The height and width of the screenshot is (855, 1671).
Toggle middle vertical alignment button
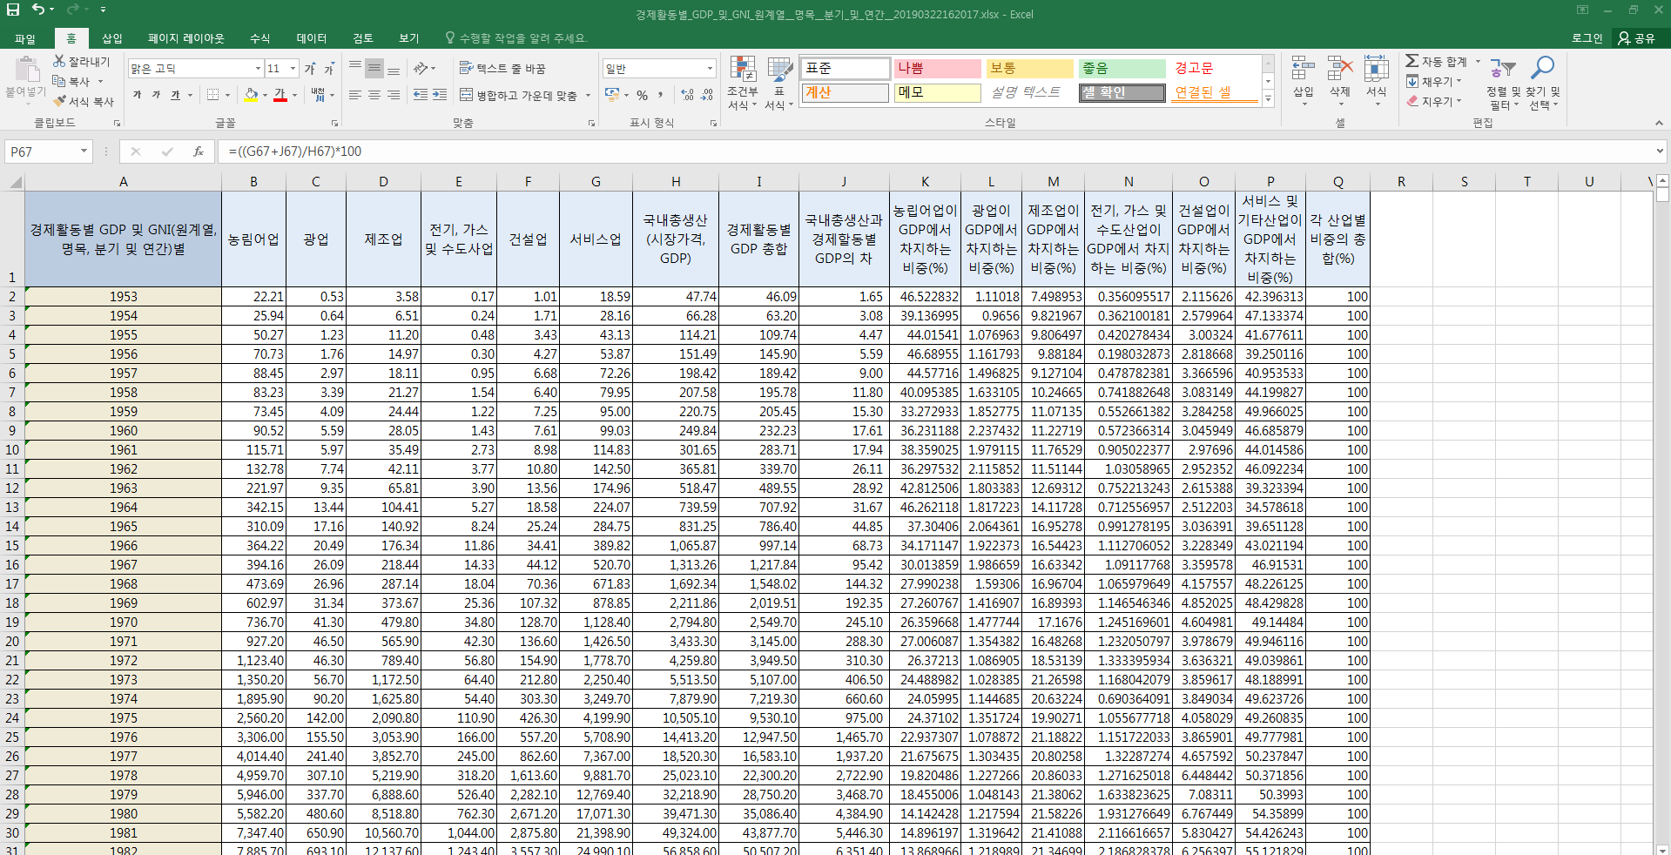pyautogui.click(x=374, y=68)
